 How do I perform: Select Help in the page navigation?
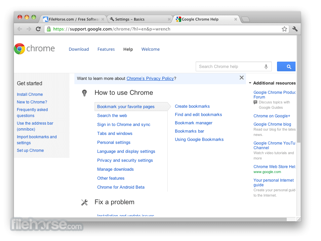(128, 49)
